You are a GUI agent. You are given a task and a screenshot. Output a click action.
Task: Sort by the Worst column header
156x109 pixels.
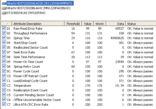(100, 23)
